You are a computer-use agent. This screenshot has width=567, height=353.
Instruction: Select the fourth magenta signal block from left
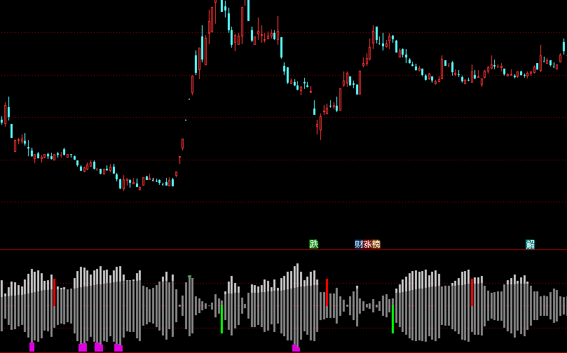(118, 347)
